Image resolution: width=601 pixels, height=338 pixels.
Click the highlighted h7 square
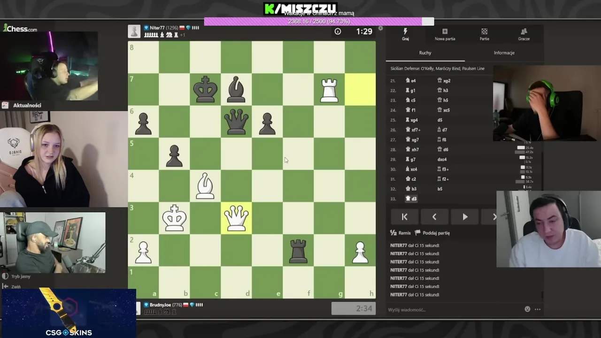tap(360, 89)
